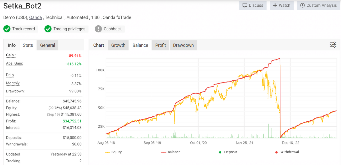Viewport: 341px width, 165px height.
Task: Toggle the Deposit legend item
Action: pyautogui.click(x=228, y=152)
